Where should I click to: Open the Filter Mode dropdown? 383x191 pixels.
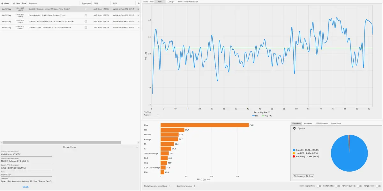pyautogui.click(x=151, y=115)
